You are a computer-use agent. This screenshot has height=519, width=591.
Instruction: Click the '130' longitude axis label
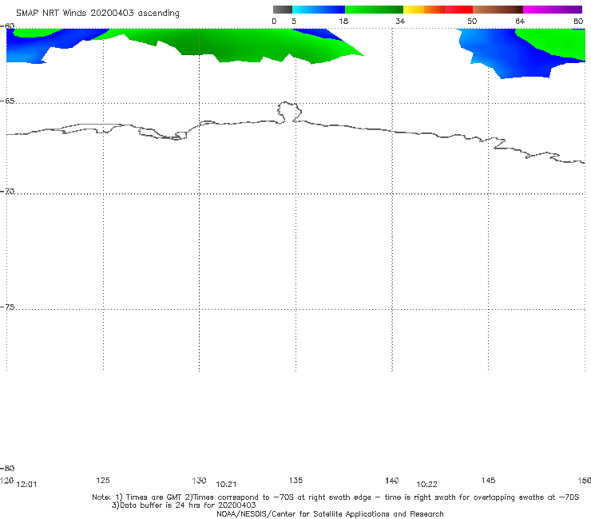coord(199,480)
